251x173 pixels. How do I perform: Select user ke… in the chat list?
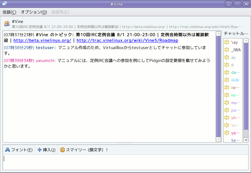click(235, 95)
